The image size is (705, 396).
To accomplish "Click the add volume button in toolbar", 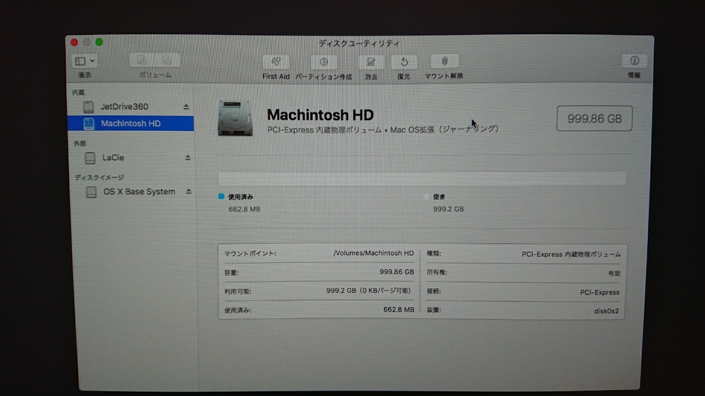I will [143, 60].
